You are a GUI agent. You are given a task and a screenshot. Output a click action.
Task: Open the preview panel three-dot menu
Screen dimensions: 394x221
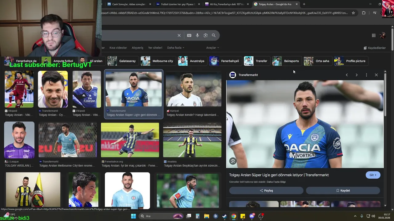click(x=366, y=75)
